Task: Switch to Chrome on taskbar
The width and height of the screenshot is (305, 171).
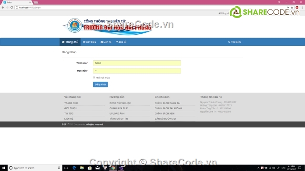Action: (113, 168)
